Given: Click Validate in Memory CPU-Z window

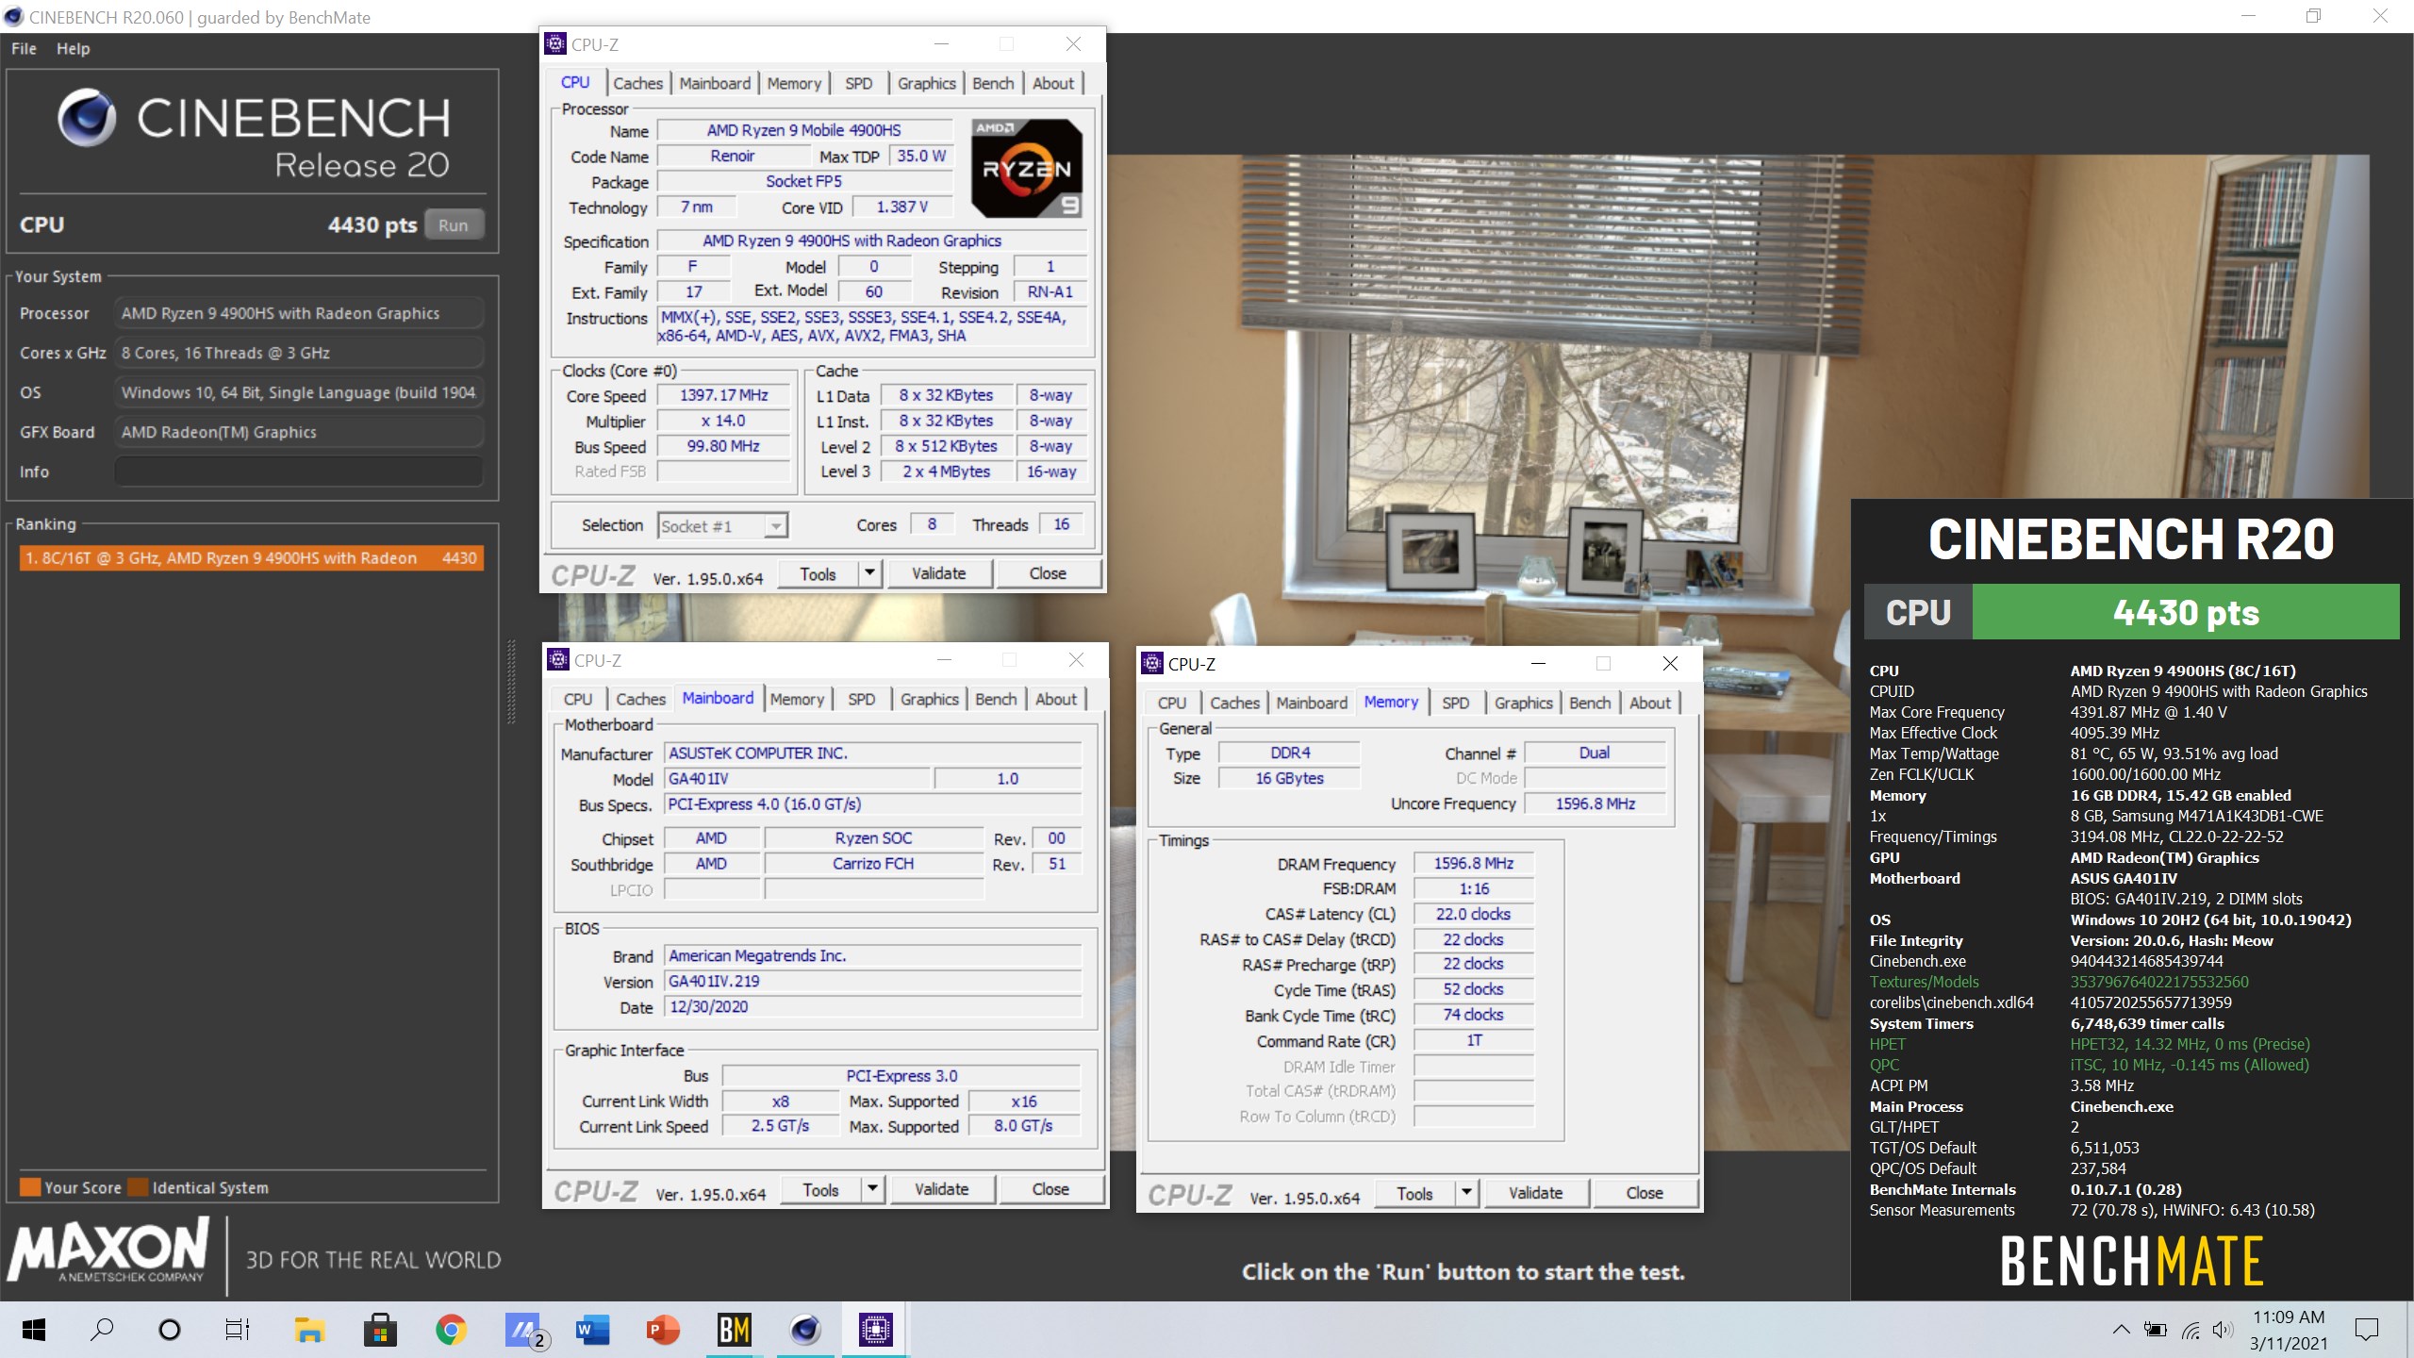Looking at the screenshot, I should point(1535,1193).
